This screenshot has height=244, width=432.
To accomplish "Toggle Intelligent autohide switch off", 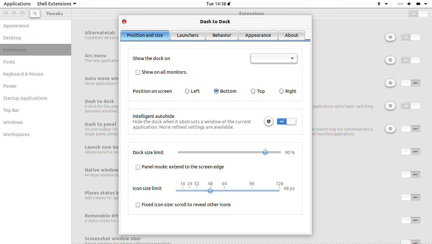I will pos(287,121).
